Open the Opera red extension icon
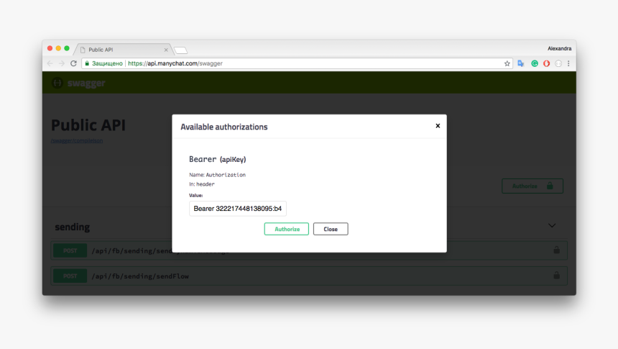This screenshot has width=618, height=349. click(546, 63)
